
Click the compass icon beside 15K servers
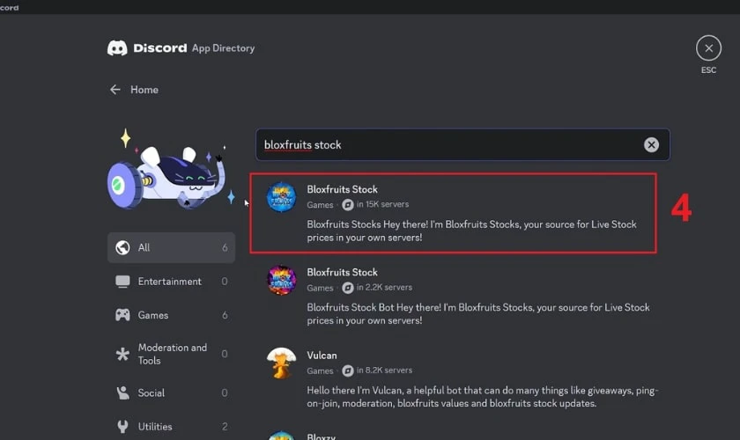(348, 205)
